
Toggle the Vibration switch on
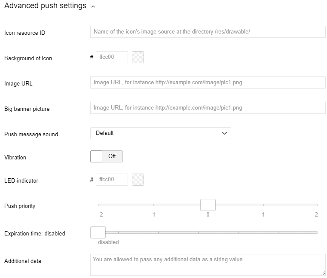click(x=106, y=156)
